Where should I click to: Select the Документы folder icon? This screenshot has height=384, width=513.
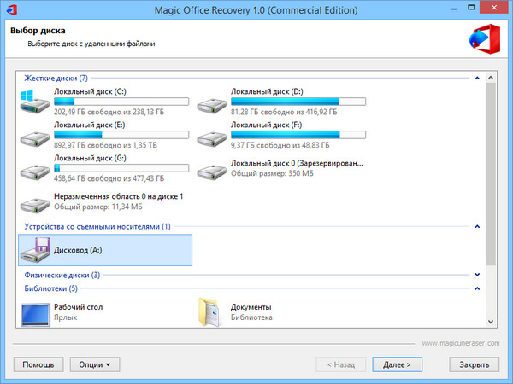tap(209, 312)
